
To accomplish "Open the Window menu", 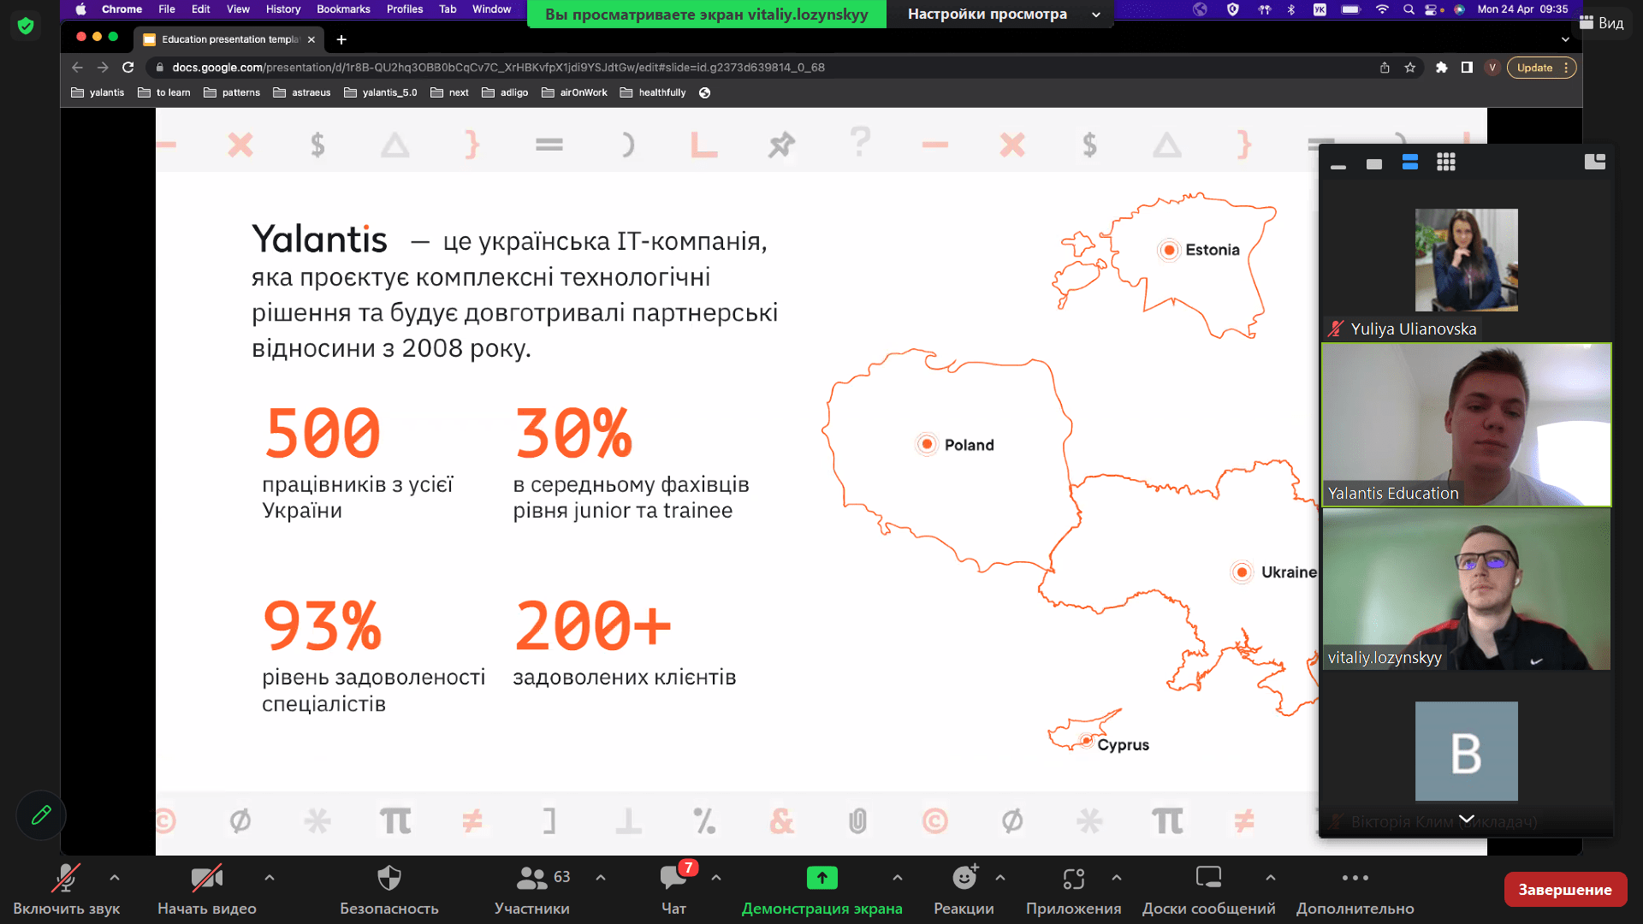I will click(492, 9).
